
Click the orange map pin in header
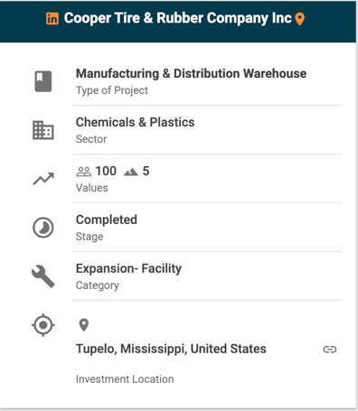click(299, 19)
